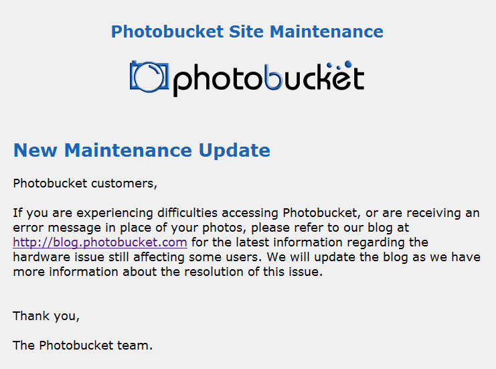Click the "Photobucket customers," greeting text
The image size is (496, 369).
point(85,182)
